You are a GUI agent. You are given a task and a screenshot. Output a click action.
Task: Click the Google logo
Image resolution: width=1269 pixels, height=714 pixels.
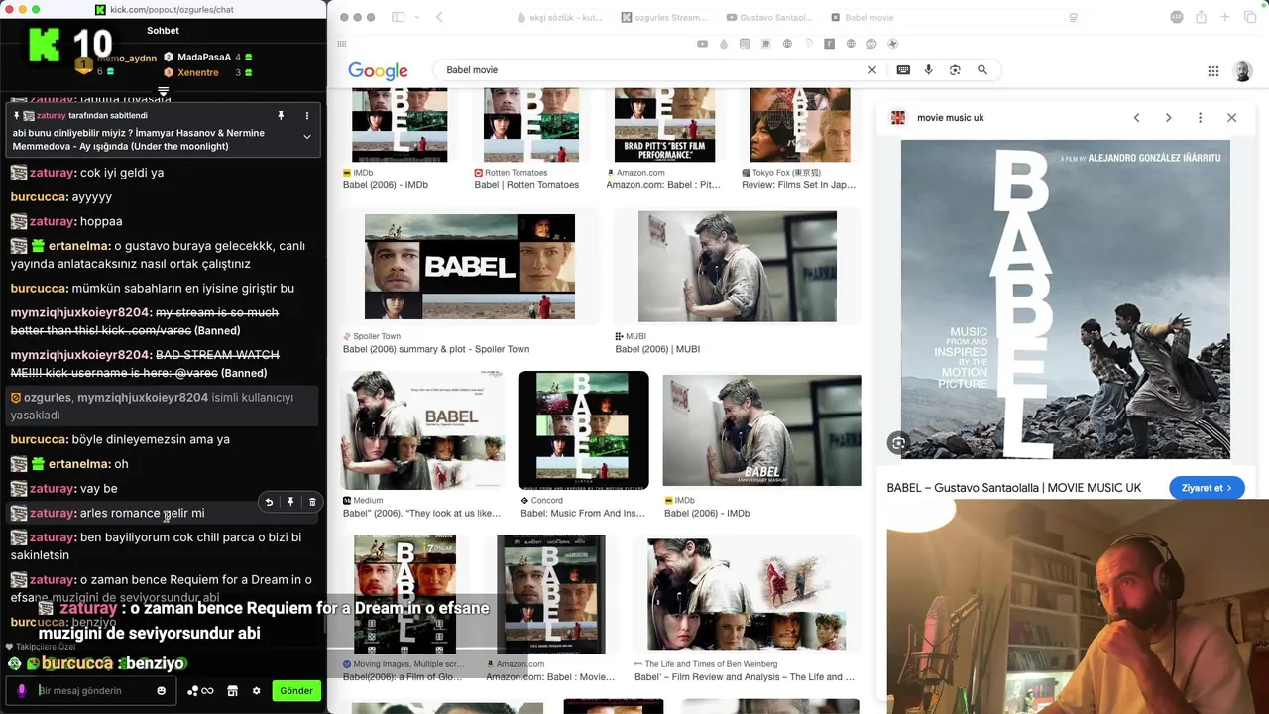[x=378, y=71]
